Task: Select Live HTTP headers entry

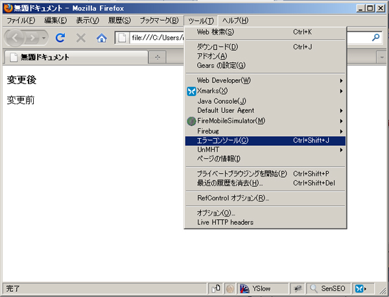Action: tap(265, 222)
